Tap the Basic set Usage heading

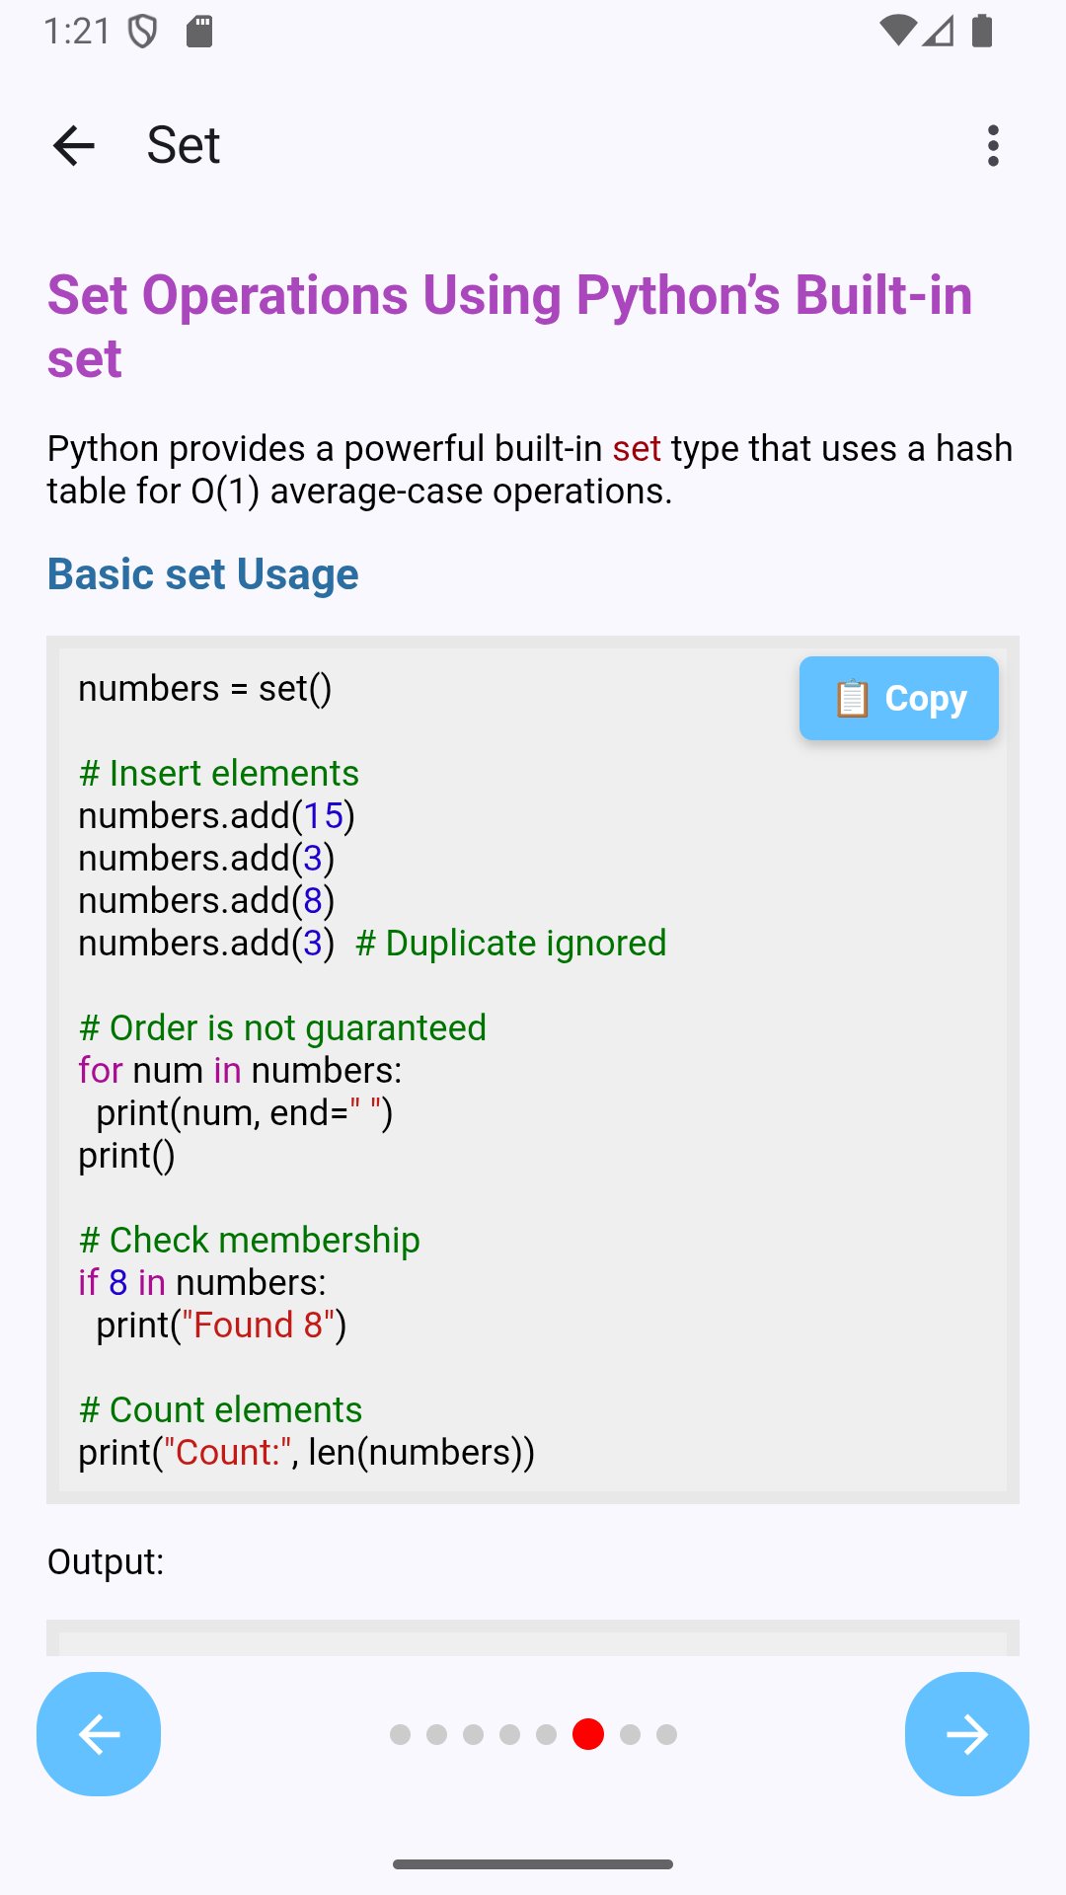tap(203, 574)
